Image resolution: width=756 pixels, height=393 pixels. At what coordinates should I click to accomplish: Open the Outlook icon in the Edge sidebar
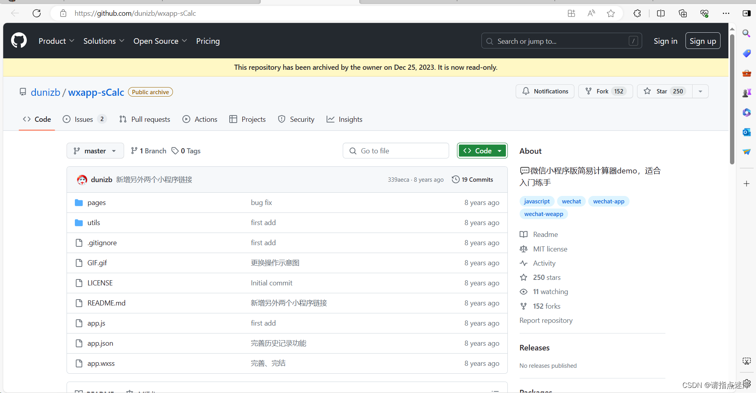(746, 132)
